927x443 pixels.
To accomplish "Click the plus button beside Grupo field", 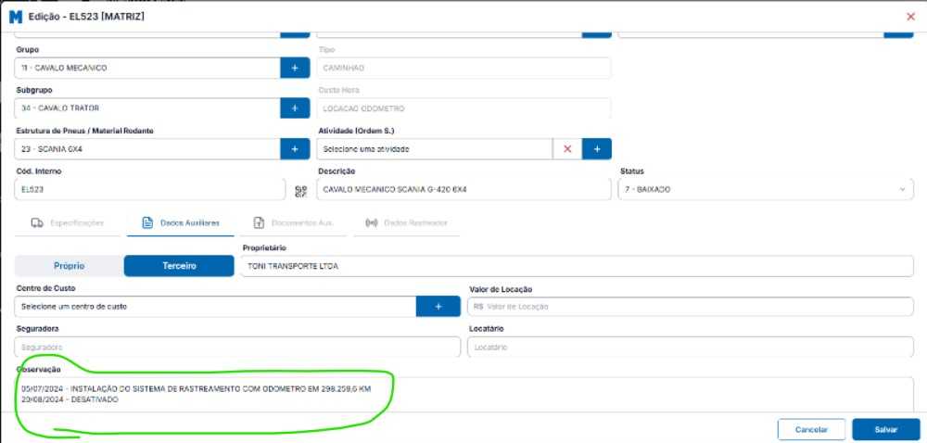I will (x=294, y=68).
